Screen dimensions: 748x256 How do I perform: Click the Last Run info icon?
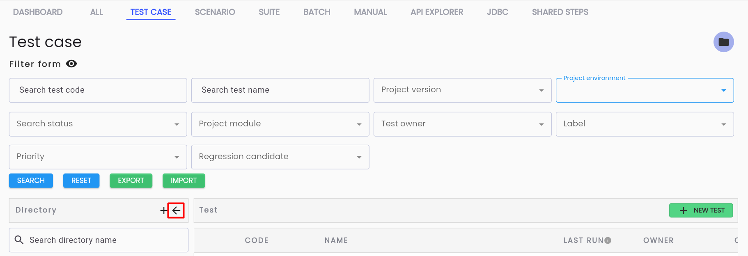608,240
